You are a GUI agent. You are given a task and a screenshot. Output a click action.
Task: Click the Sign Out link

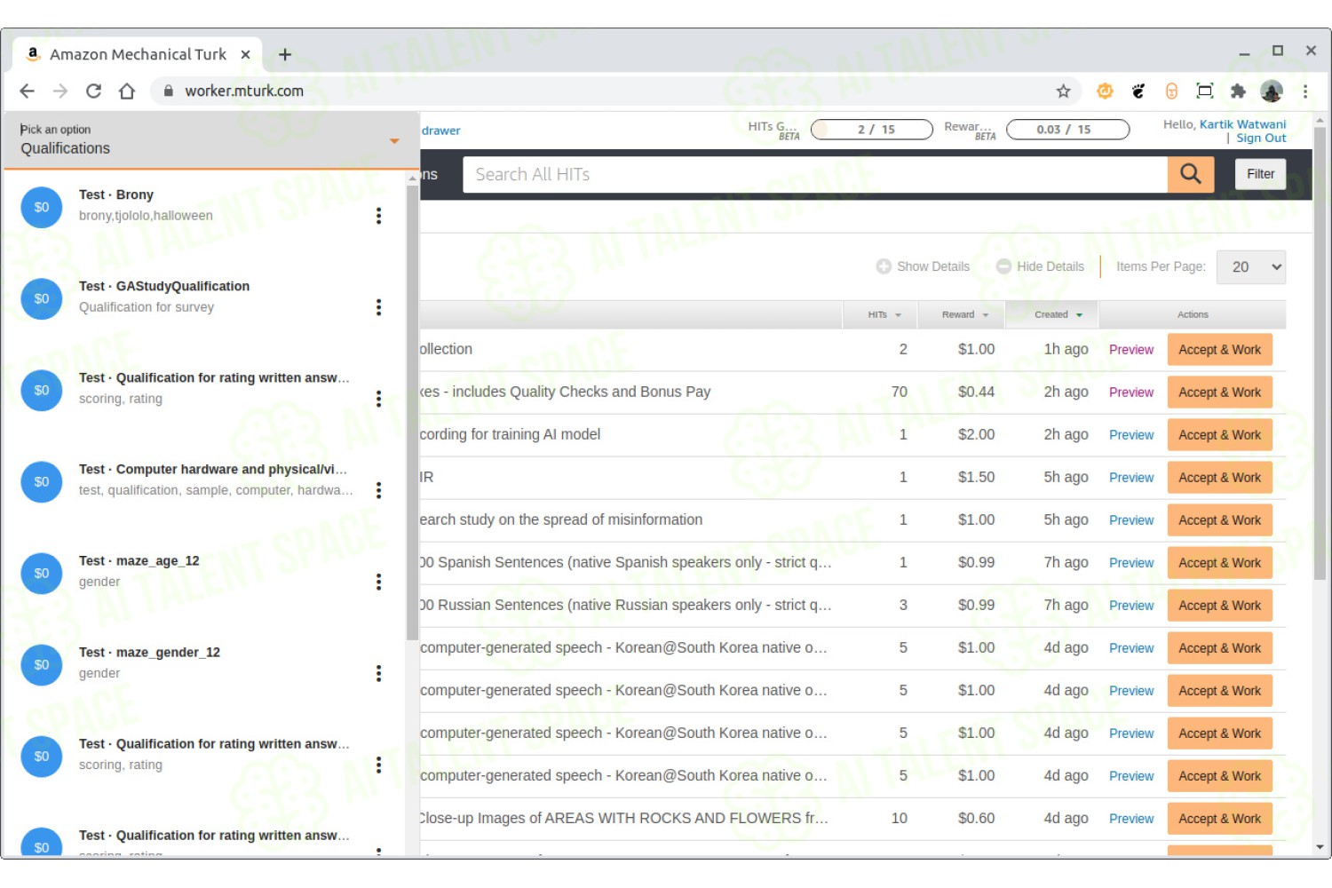point(1261,138)
